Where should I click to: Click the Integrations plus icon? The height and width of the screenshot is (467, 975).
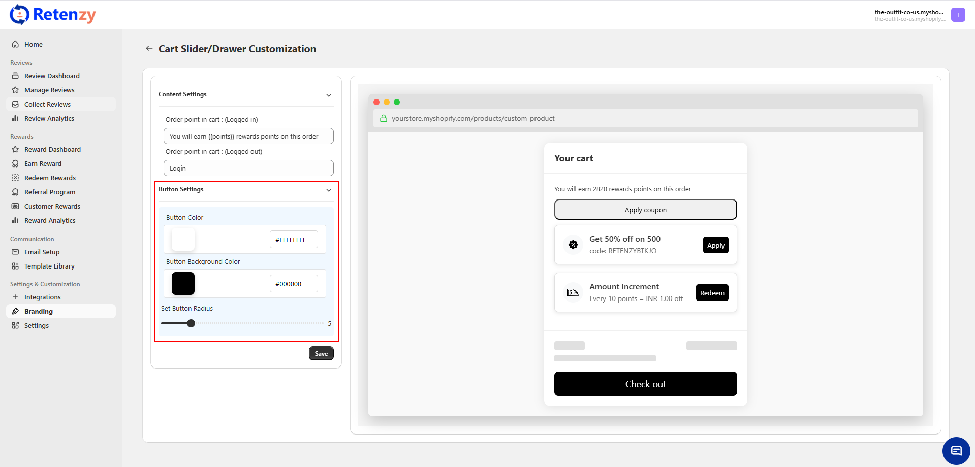(x=15, y=297)
